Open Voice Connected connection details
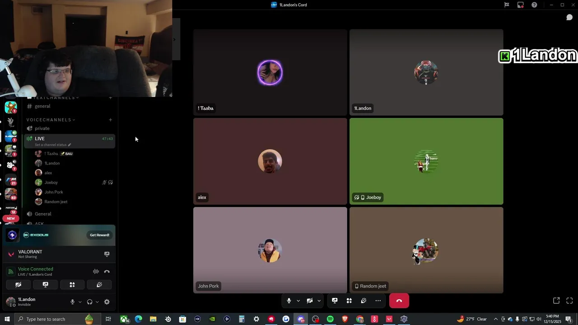The width and height of the screenshot is (578, 325). [35, 269]
